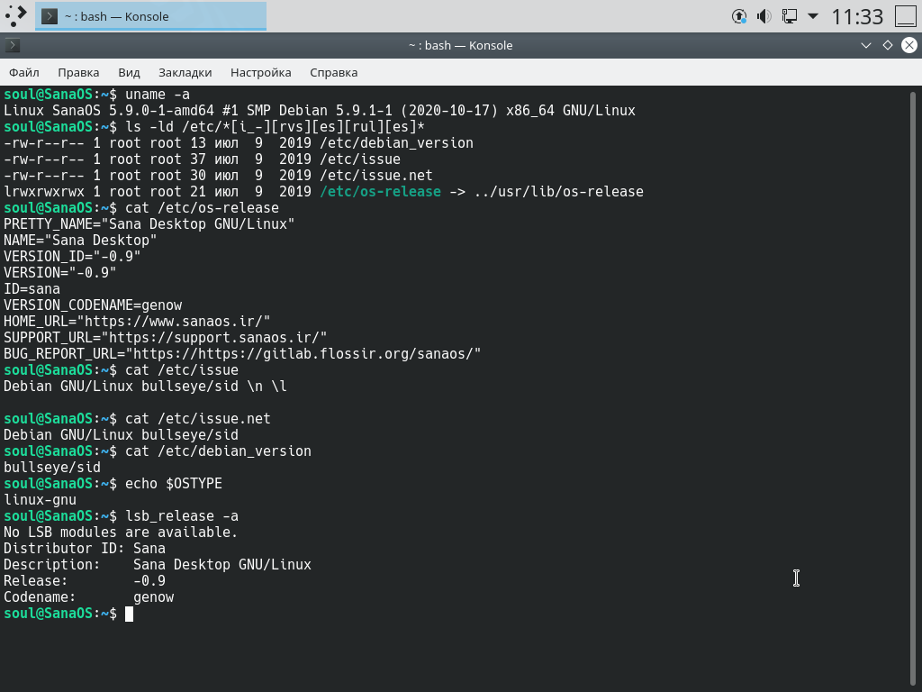Screen dimensions: 922x692
Task: Click the last prompt's cursor block
Action: [x=130, y=614]
